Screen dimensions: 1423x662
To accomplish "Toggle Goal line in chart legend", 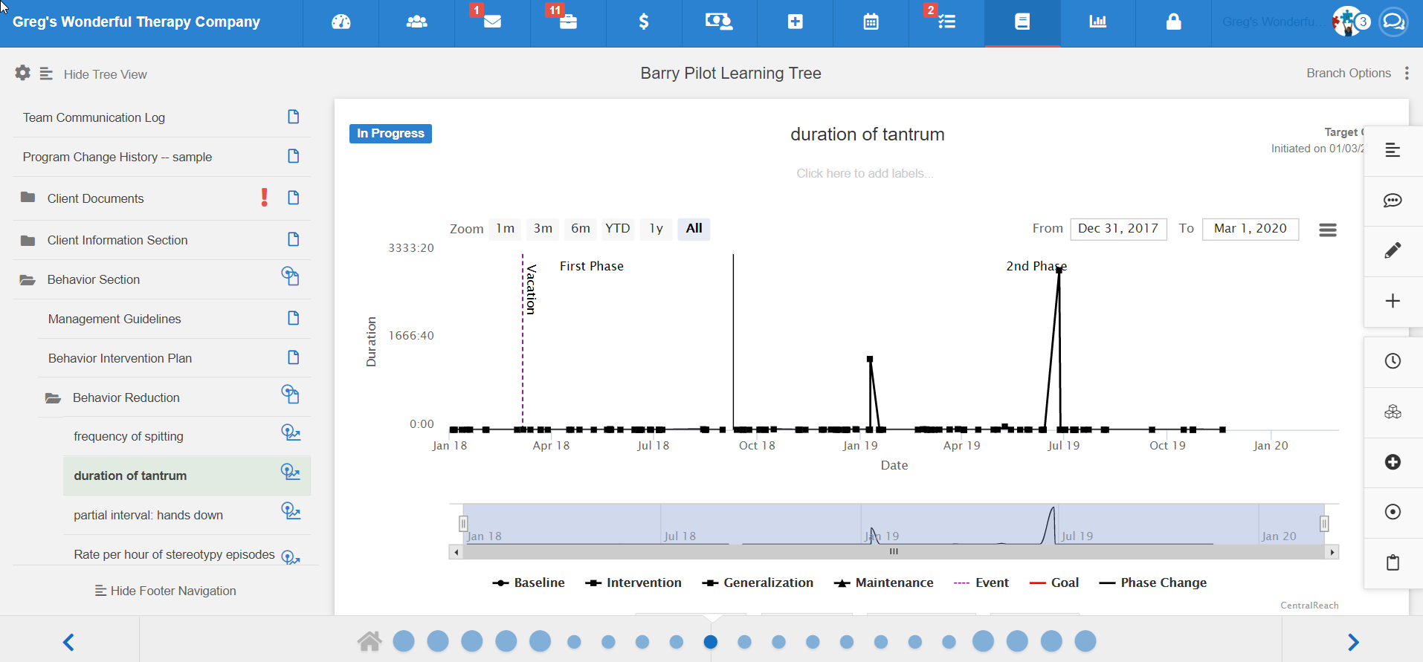I will 1054,583.
